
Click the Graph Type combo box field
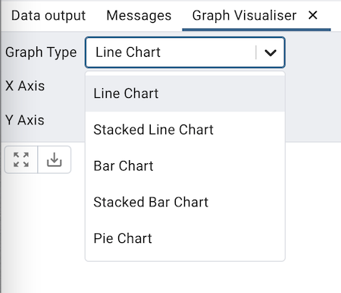(x=185, y=52)
